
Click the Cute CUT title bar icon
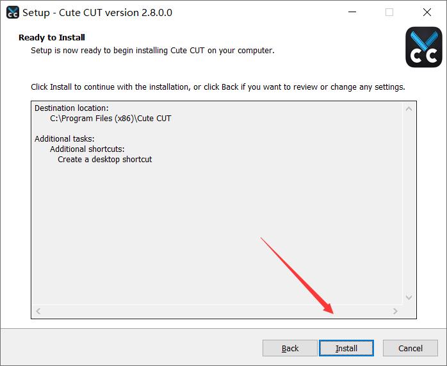pyautogui.click(x=12, y=12)
